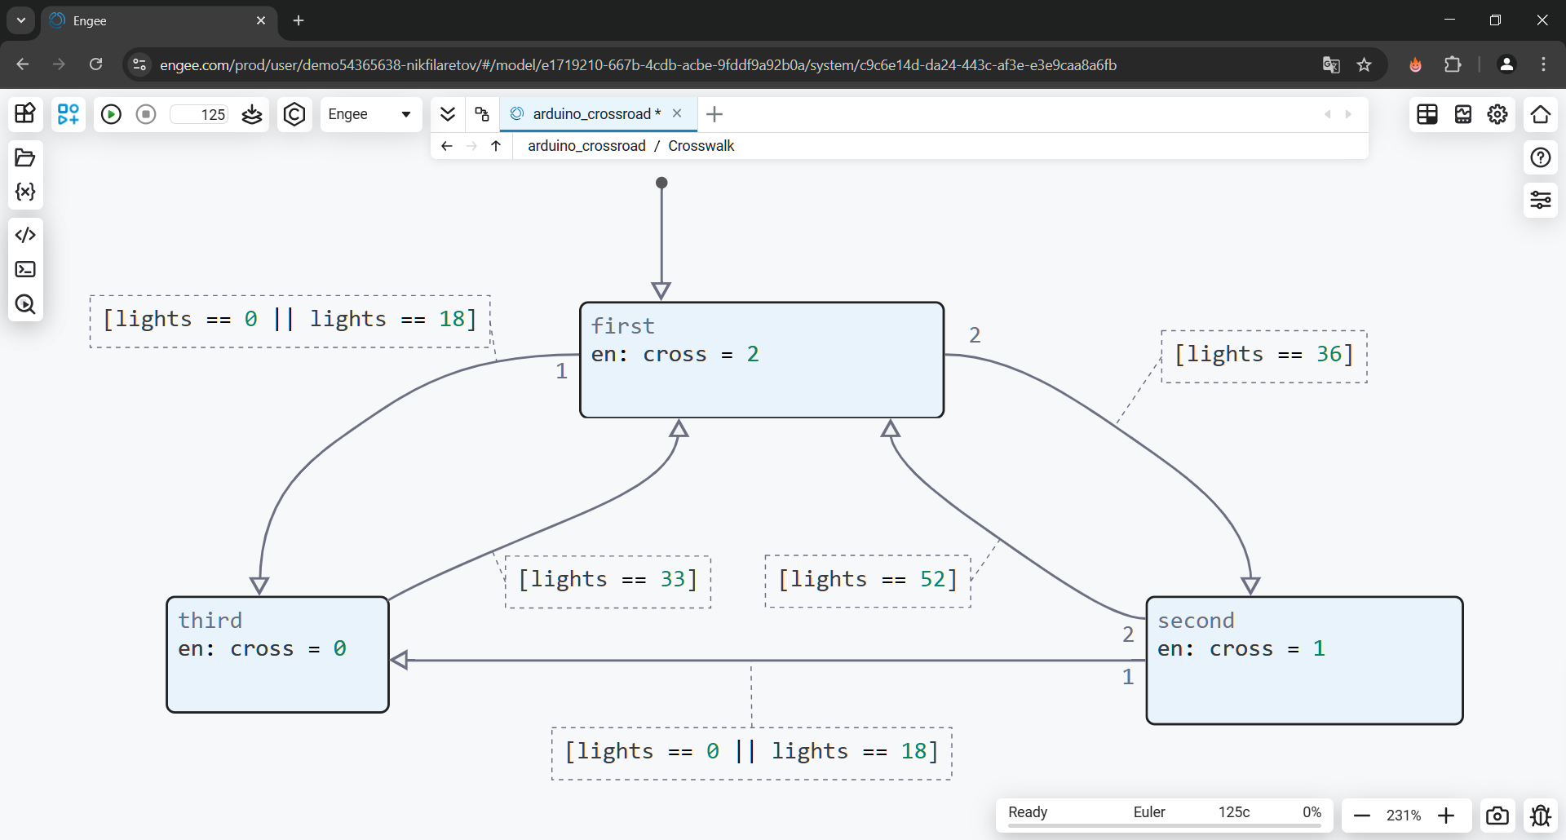The image size is (1566, 840).
Task: Open the command line terminal
Action: pyautogui.click(x=25, y=269)
